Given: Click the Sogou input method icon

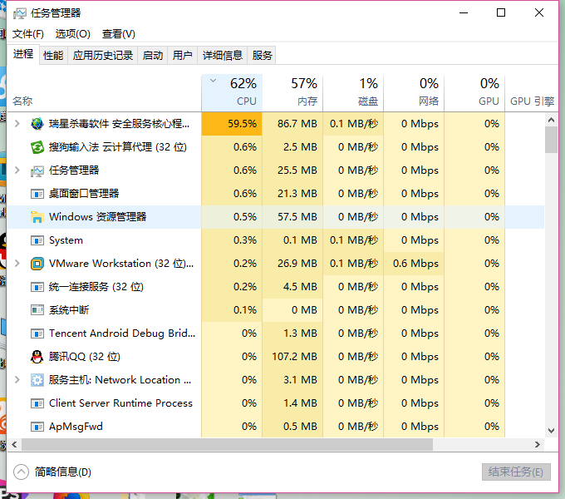Looking at the screenshot, I should pyautogui.click(x=37, y=147).
